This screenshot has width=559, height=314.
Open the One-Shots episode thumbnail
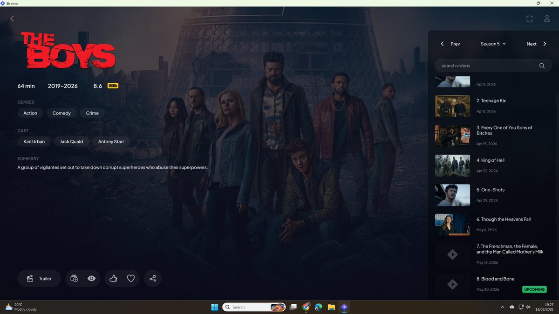pyautogui.click(x=452, y=195)
